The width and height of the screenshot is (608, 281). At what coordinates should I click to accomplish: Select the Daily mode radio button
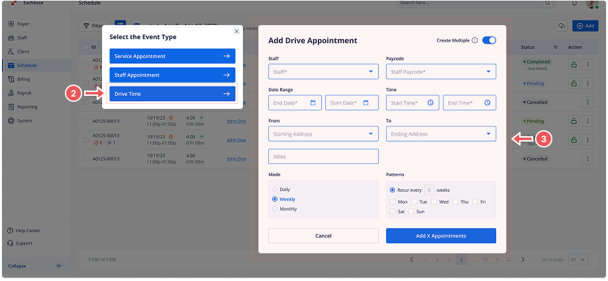(x=275, y=189)
